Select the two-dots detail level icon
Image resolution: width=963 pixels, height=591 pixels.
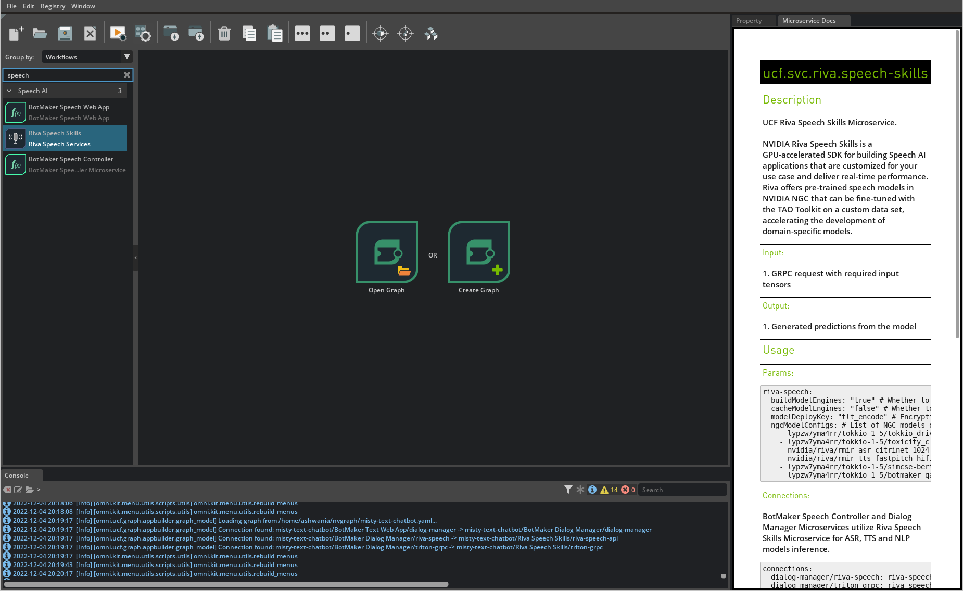327,34
